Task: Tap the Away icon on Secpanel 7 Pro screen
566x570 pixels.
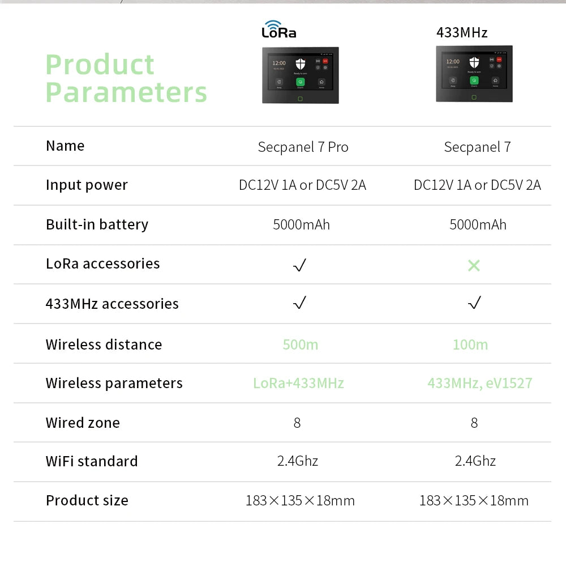Action: pyautogui.click(x=279, y=82)
